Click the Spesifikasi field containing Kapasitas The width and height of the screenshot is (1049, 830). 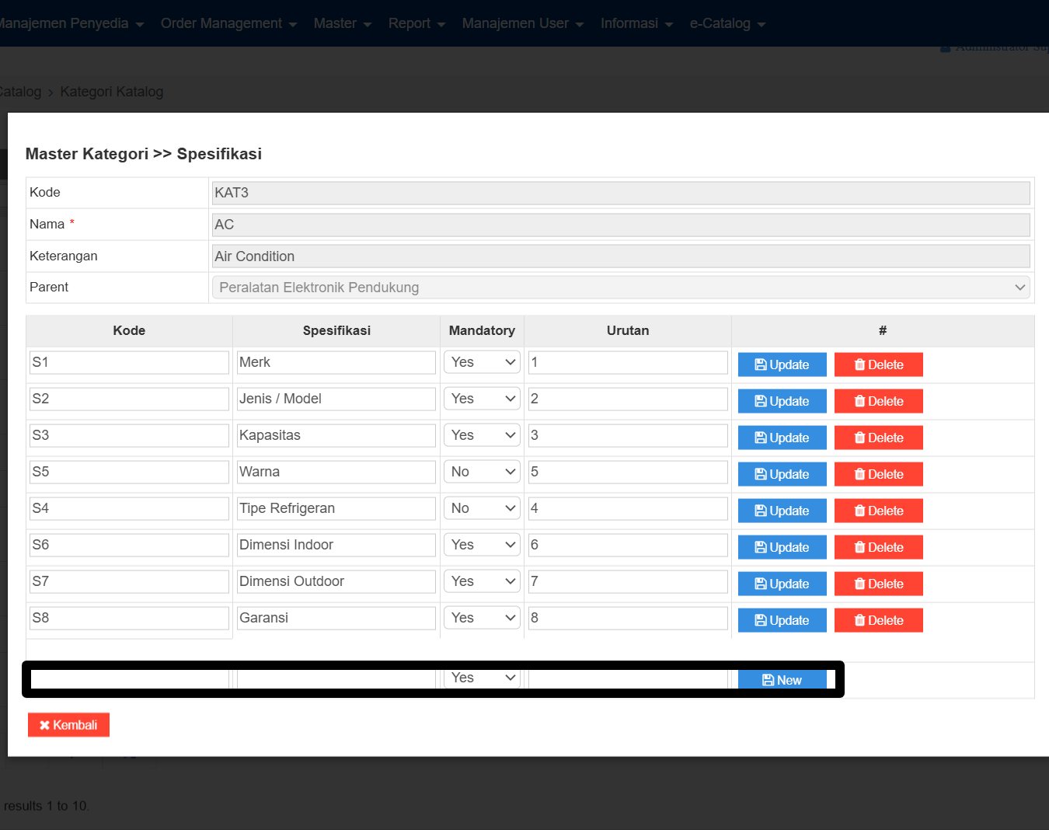(336, 435)
